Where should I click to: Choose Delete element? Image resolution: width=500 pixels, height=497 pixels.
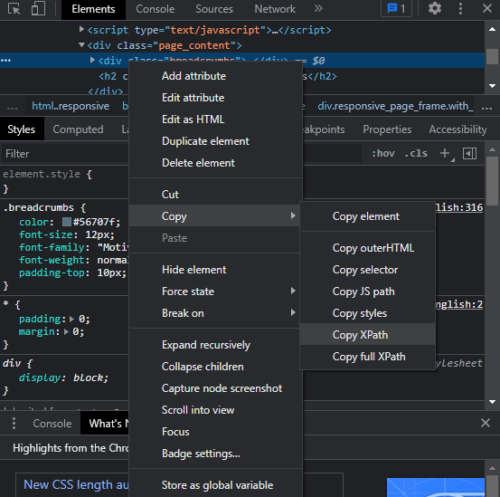215,163
